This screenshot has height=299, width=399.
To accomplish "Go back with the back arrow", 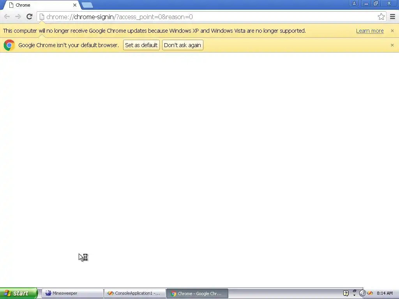I will pos(7,17).
